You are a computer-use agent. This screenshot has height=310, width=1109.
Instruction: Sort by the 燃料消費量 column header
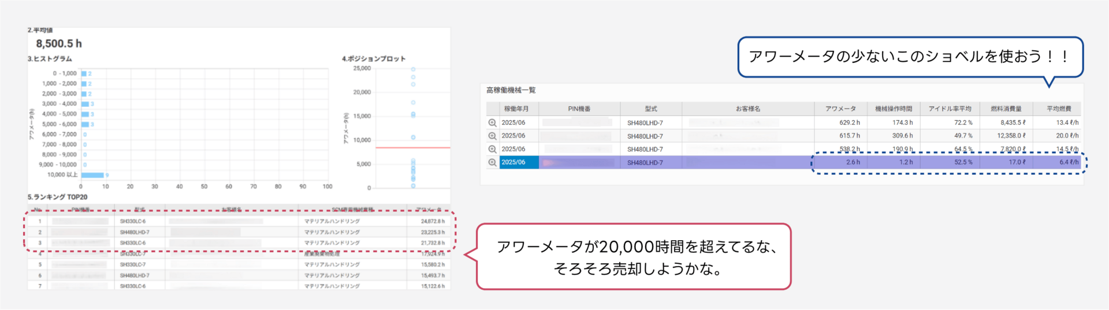(1006, 109)
